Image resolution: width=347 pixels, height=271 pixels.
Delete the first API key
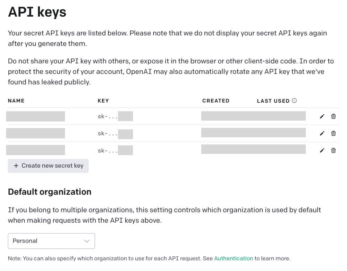[333, 116]
